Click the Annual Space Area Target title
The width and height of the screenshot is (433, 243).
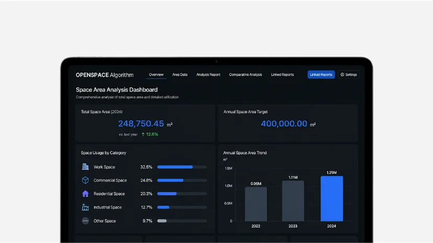pyautogui.click(x=245, y=112)
